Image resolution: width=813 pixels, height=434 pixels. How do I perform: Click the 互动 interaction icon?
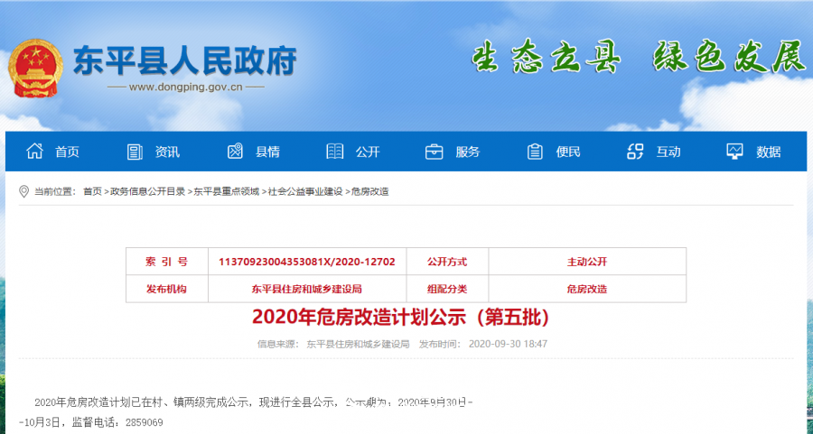[x=635, y=152]
